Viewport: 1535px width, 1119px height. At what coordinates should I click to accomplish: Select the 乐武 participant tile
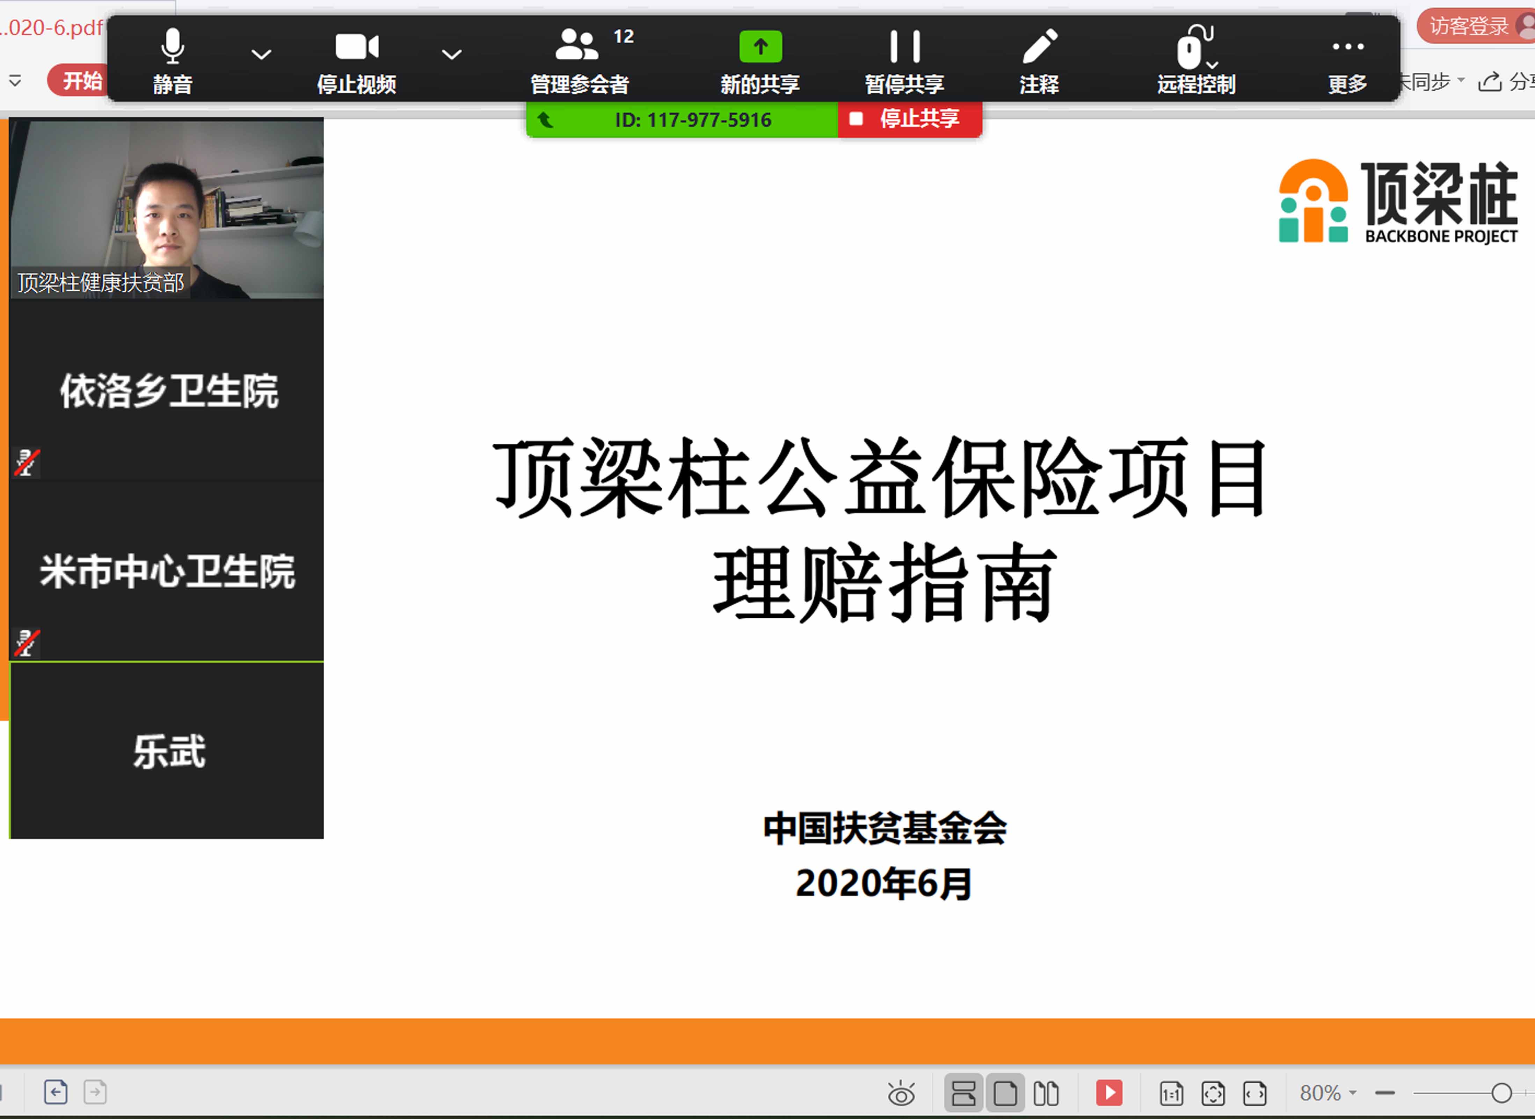pyautogui.click(x=167, y=750)
